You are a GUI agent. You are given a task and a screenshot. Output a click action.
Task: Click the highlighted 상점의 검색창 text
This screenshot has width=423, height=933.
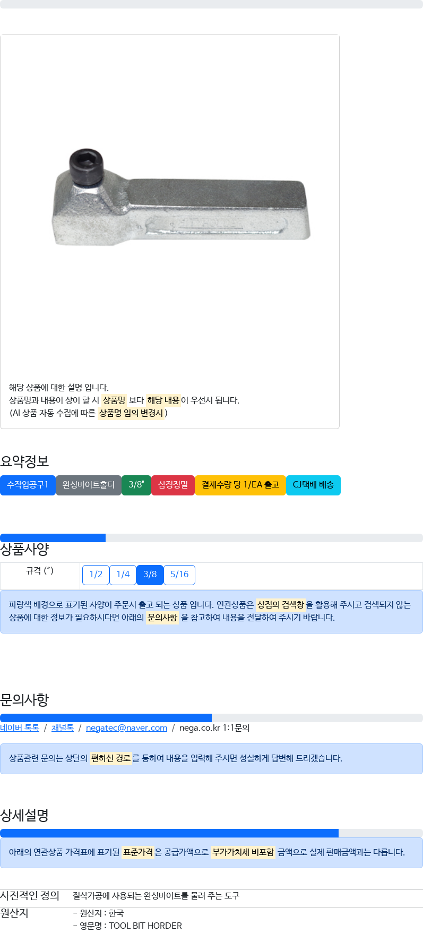tap(281, 605)
